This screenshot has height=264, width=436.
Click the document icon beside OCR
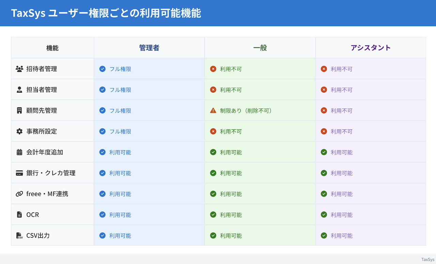19,215
